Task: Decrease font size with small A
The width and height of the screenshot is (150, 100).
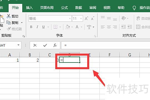Action: click(92, 18)
